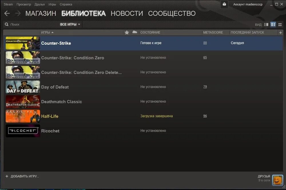Sort by the Steam Cloud column icon

pyautogui.click(x=135, y=32)
